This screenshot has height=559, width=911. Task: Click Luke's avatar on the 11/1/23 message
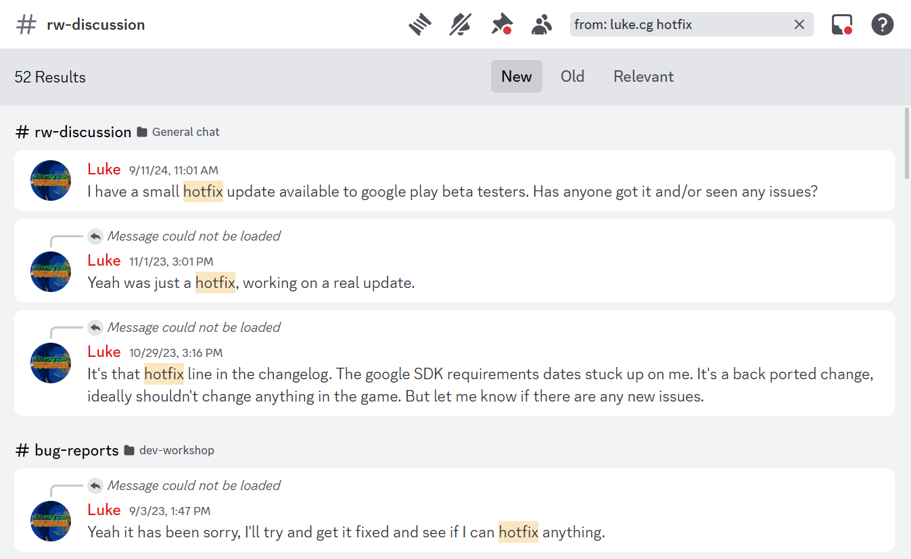[51, 272]
